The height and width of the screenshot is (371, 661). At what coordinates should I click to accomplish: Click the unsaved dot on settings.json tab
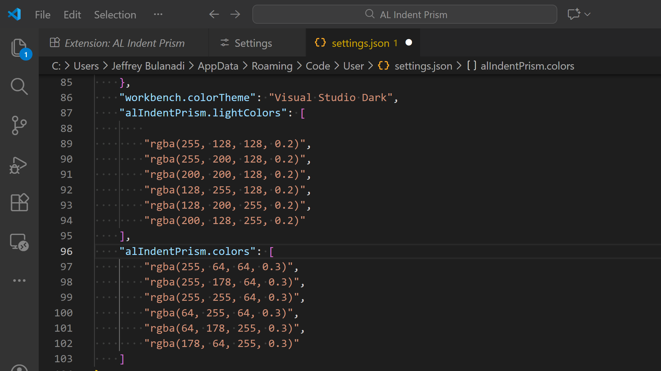point(409,42)
